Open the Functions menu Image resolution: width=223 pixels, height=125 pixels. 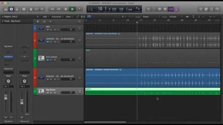[57, 17]
